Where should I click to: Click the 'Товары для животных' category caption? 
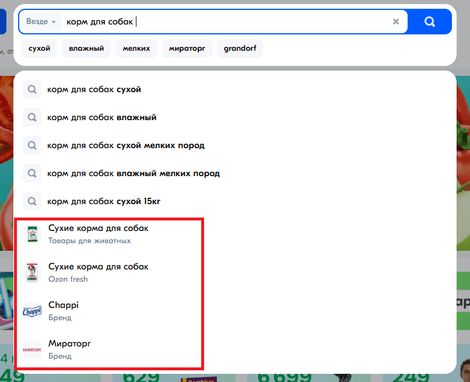90,241
